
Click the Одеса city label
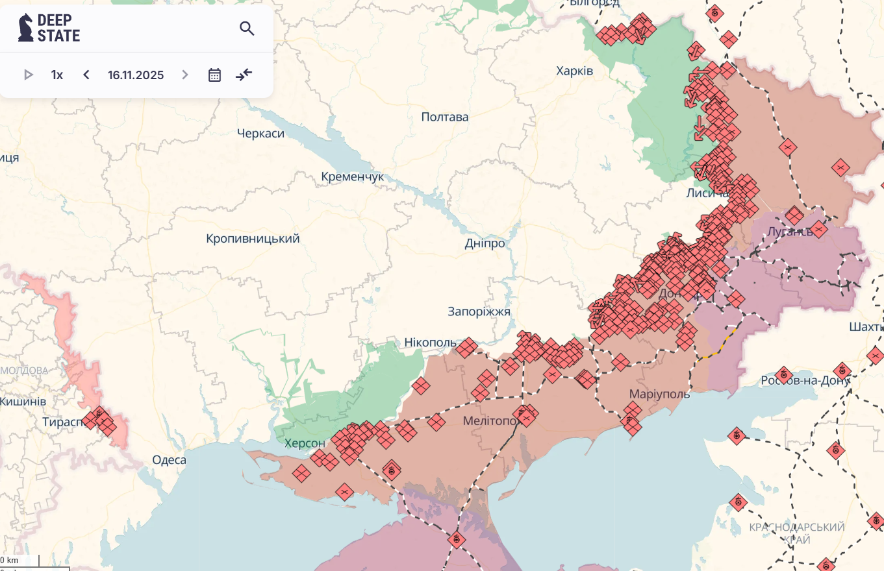click(169, 460)
